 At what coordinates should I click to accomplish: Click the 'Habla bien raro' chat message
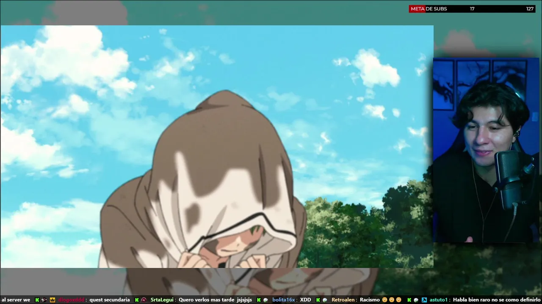[497, 300]
